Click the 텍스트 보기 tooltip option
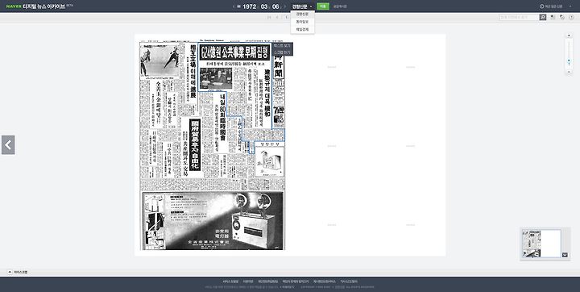580x292 pixels. pyautogui.click(x=282, y=45)
